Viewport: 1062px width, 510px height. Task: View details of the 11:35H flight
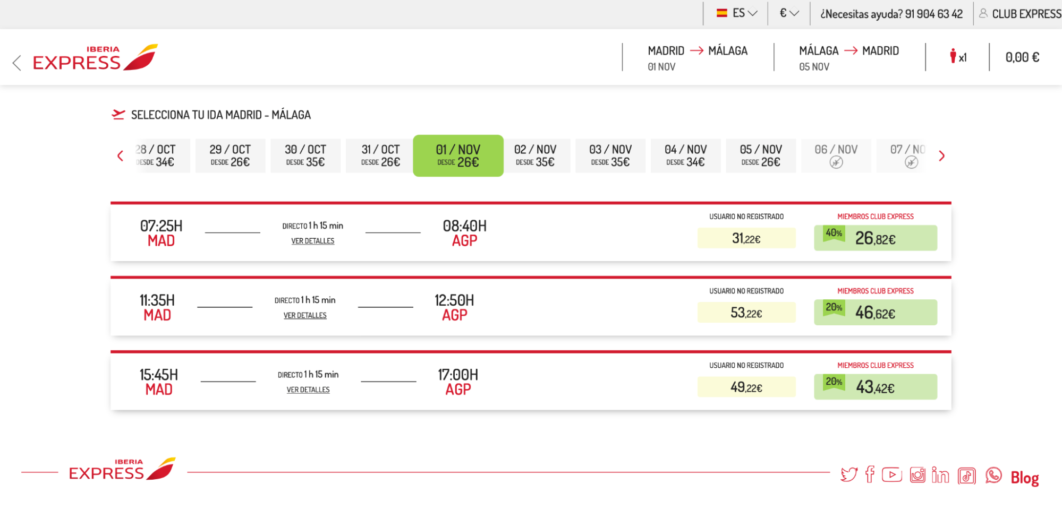pyautogui.click(x=305, y=315)
